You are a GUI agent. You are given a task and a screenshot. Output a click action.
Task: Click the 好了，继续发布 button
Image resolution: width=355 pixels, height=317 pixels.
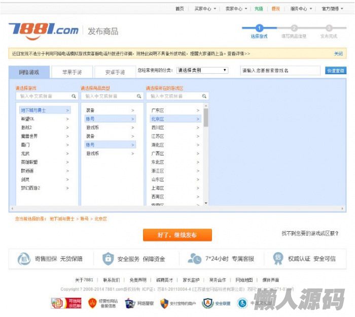click(x=177, y=235)
